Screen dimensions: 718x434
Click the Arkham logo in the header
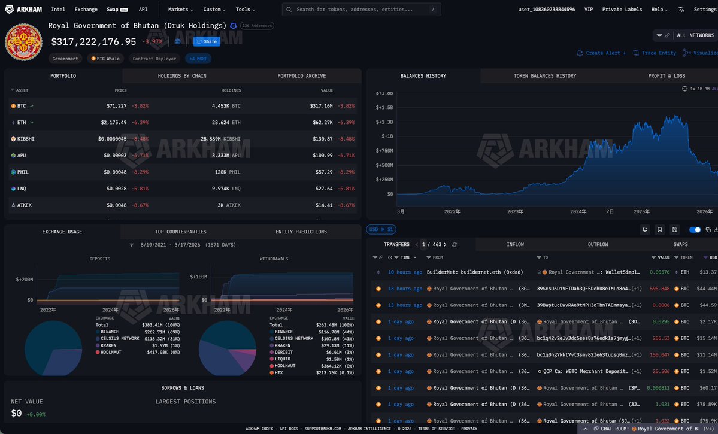point(23,9)
